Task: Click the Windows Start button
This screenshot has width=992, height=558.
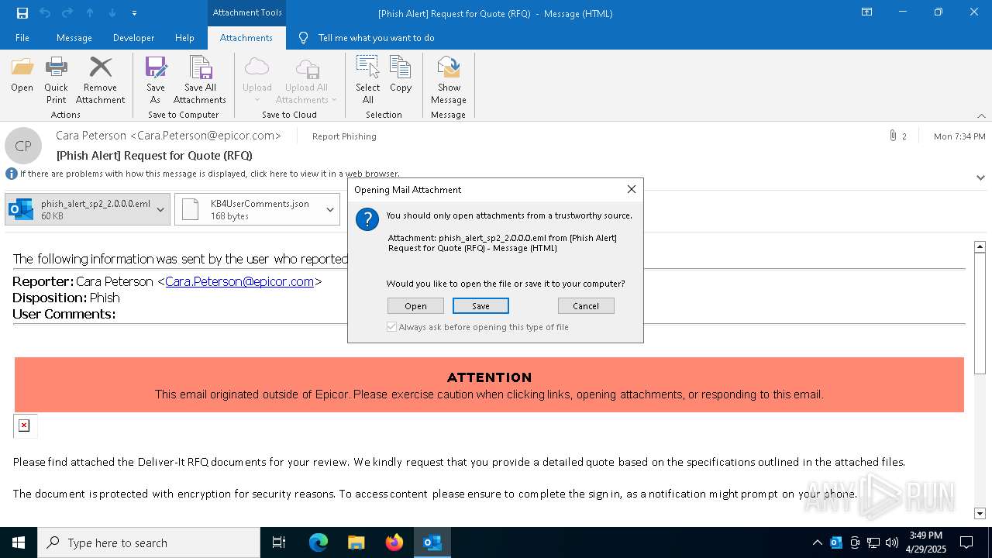Action: point(19,542)
